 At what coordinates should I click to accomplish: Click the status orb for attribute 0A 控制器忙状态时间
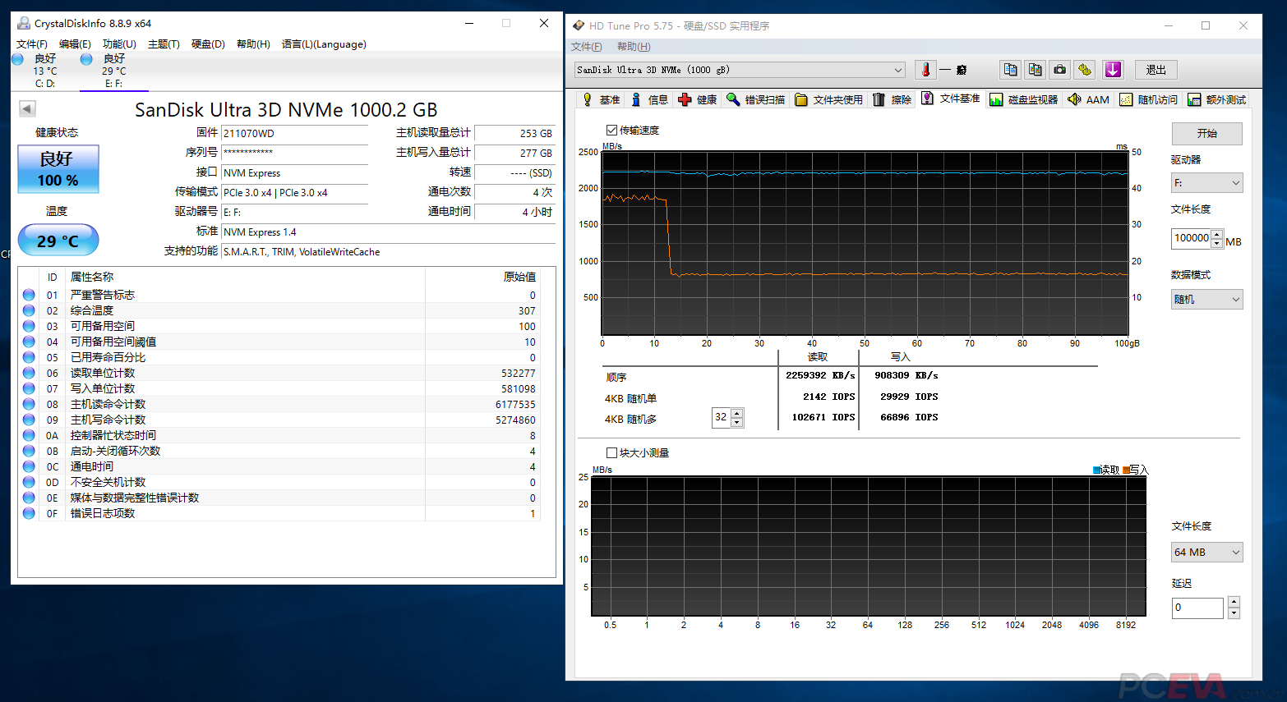click(x=29, y=435)
